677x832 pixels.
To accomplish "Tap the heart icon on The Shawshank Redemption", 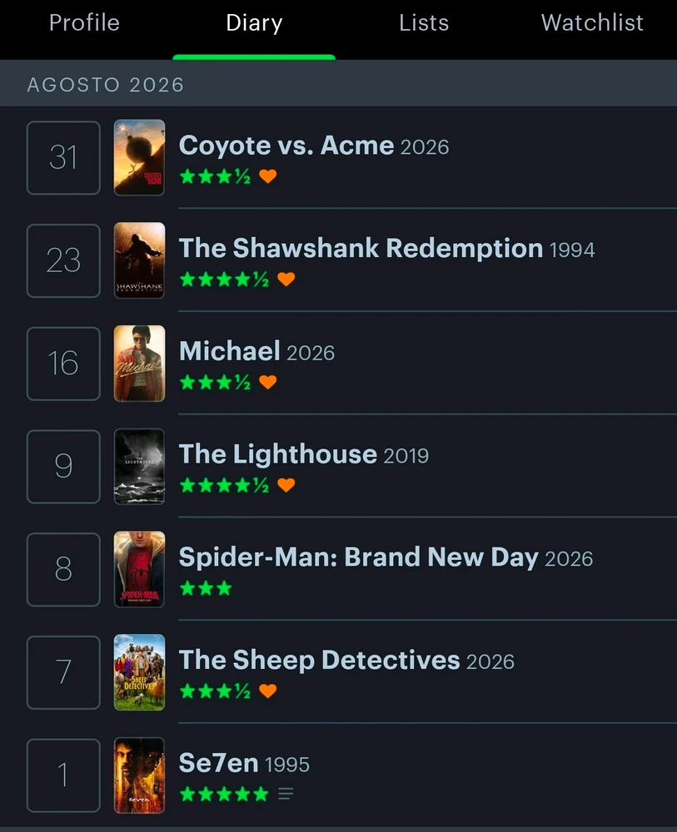I will click(286, 279).
